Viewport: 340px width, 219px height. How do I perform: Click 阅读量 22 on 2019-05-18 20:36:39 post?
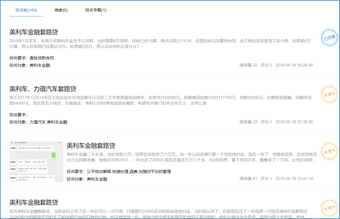(248, 122)
